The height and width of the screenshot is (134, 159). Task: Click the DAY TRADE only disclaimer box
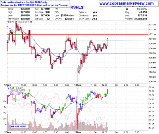click(x=35, y=4)
